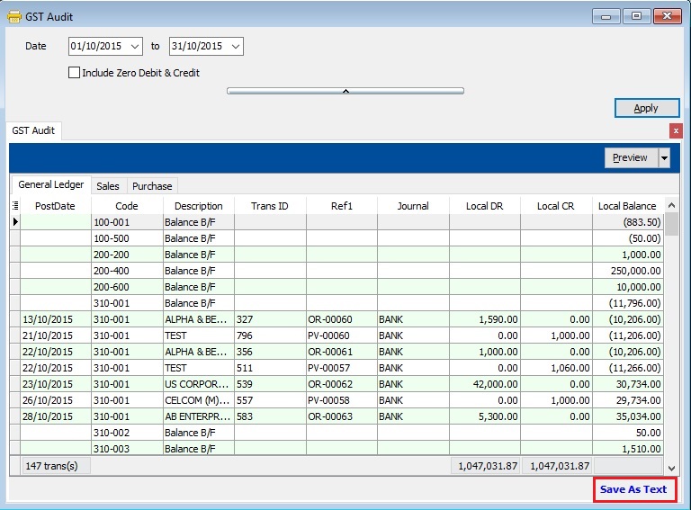Sort by Local DR column header
The width and height of the screenshot is (691, 510).
pyautogui.click(x=485, y=206)
